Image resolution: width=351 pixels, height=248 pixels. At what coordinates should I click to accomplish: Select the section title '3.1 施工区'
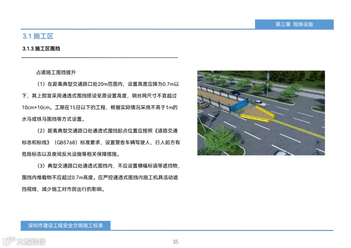click(38, 36)
